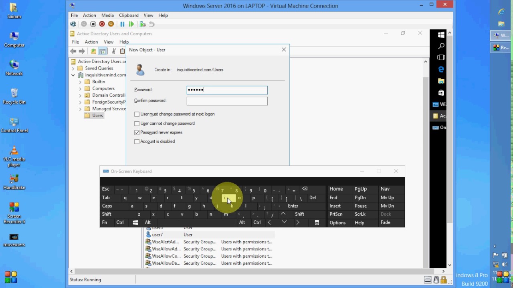Screen dimensions: 513x288
Task: Click the red Shut Down VM icon
Action: point(102,24)
